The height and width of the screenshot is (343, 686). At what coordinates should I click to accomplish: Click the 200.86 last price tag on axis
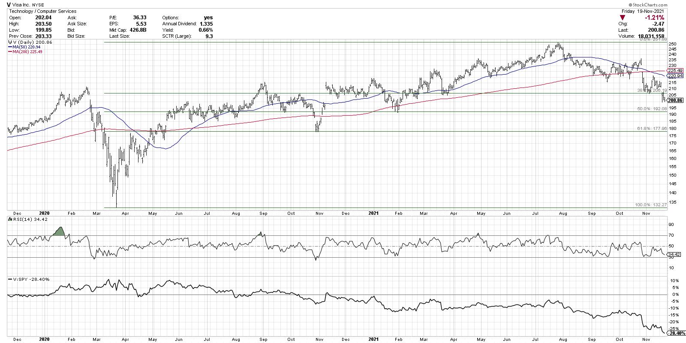point(675,100)
